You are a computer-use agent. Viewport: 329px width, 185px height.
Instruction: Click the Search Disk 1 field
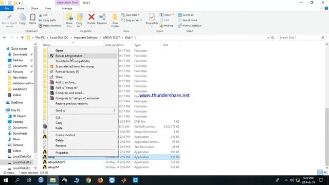pyautogui.click(x=302, y=38)
